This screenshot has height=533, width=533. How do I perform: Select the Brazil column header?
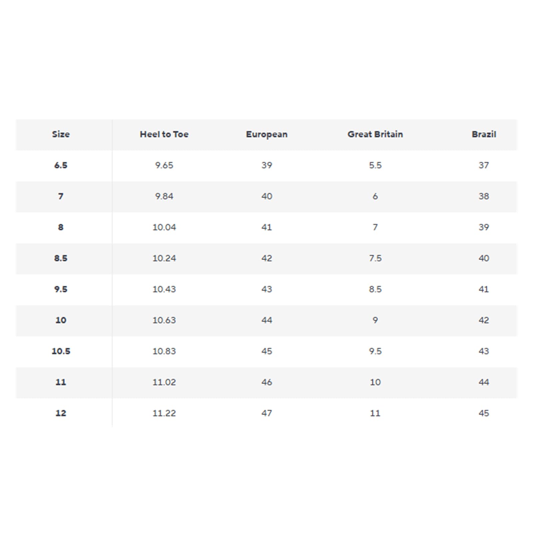pyautogui.click(x=484, y=134)
